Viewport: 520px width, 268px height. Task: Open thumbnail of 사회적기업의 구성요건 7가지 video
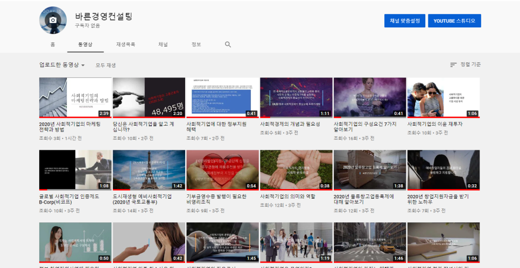370,98
